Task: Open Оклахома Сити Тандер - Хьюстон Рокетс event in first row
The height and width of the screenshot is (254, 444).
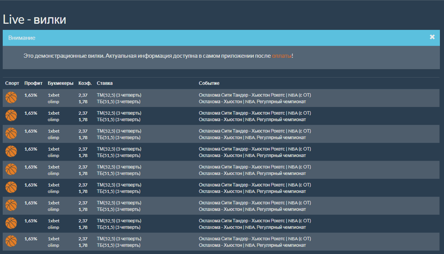Action: pyautogui.click(x=255, y=95)
